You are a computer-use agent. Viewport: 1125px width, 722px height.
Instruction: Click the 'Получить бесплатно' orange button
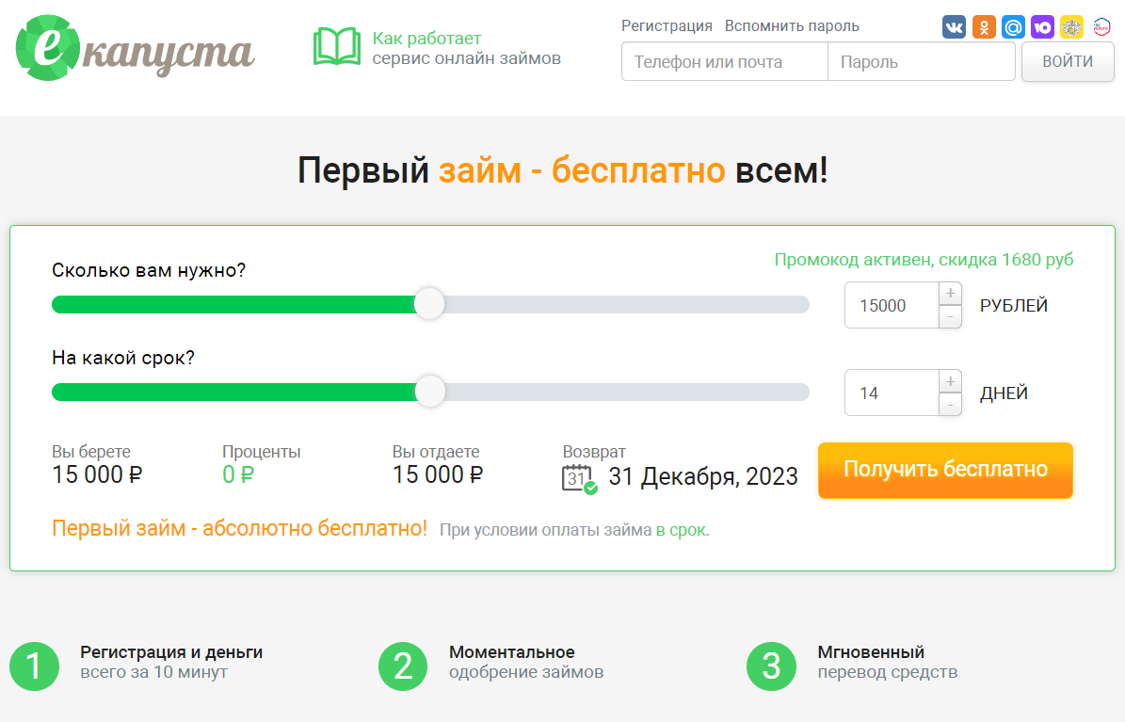click(945, 470)
